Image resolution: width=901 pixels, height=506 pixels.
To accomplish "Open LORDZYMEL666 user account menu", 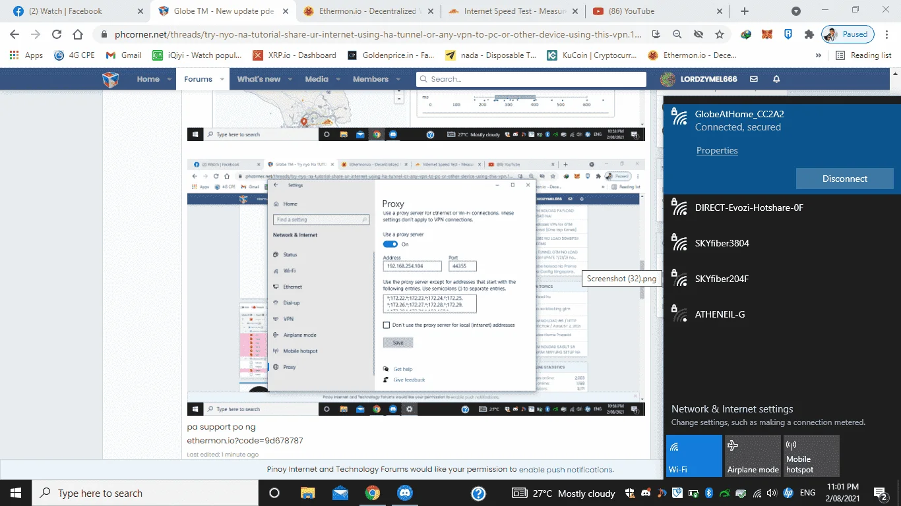I will [x=699, y=79].
